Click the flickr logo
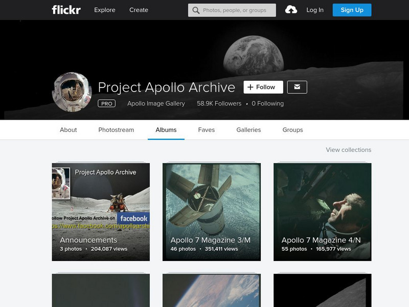Image resolution: width=409 pixels, height=307 pixels. coord(66,10)
